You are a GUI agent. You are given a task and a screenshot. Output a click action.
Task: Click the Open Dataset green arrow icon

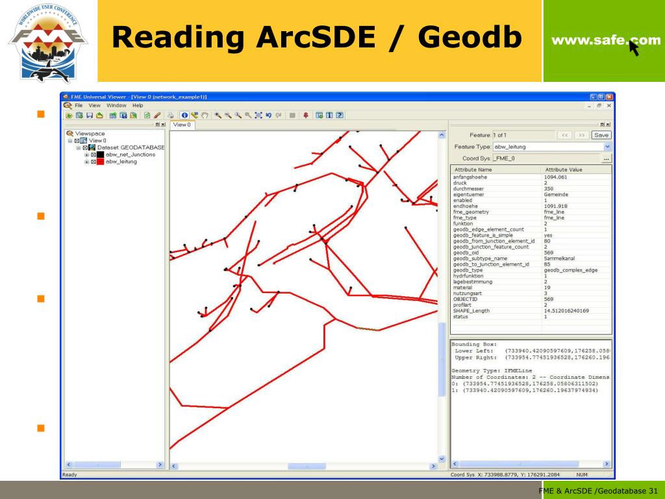tap(69, 116)
